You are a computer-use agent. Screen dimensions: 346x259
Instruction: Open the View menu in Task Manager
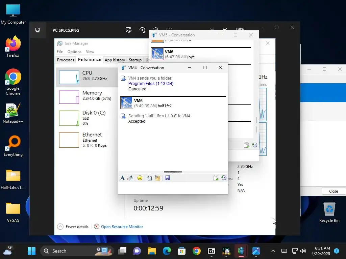click(90, 52)
